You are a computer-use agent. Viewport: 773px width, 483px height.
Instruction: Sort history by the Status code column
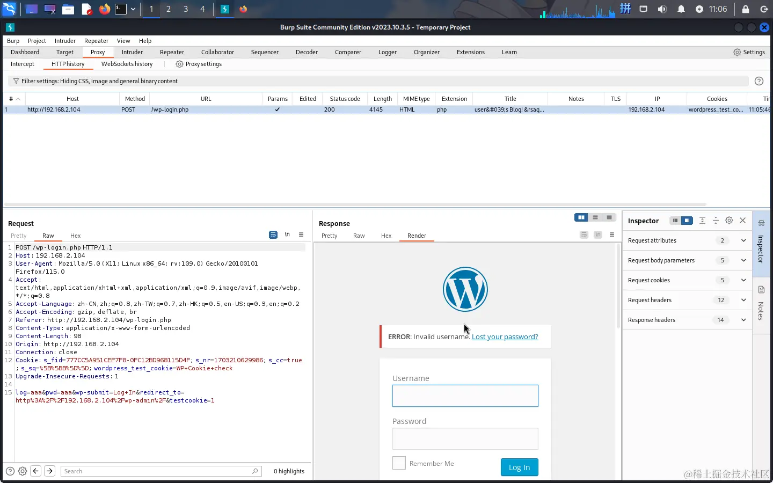coord(345,99)
